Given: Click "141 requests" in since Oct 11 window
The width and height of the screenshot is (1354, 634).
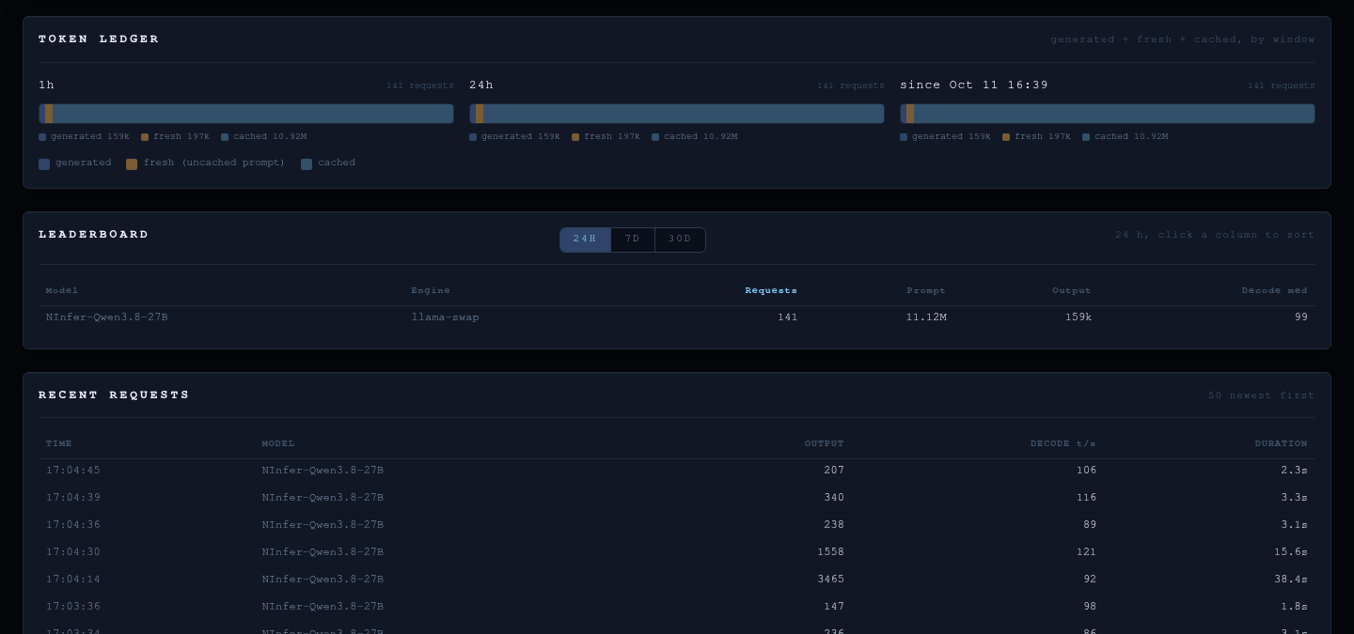Looking at the screenshot, I should pos(1282,86).
